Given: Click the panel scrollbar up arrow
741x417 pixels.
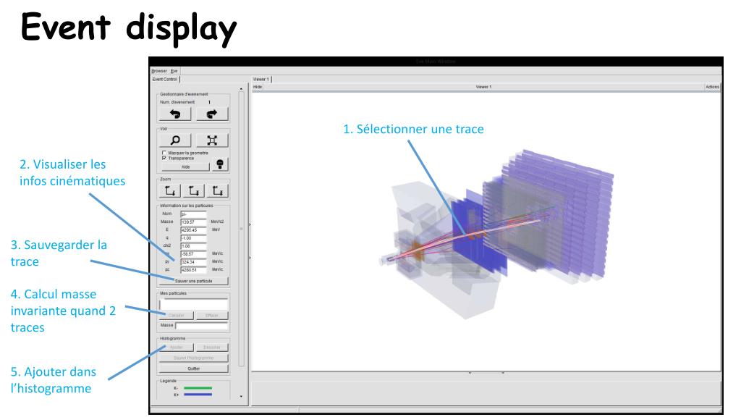Looking at the screenshot, I should 241,89.
